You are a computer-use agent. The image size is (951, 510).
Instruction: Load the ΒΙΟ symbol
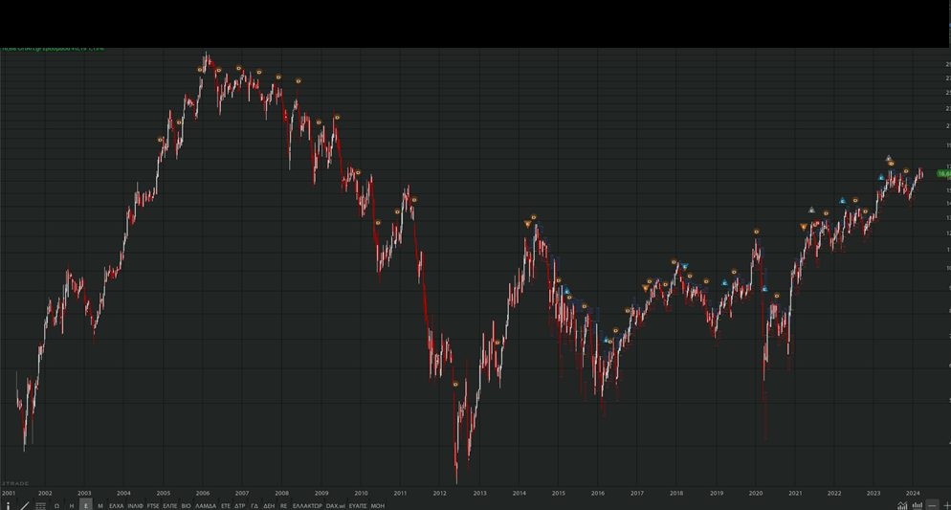coord(187,506)
